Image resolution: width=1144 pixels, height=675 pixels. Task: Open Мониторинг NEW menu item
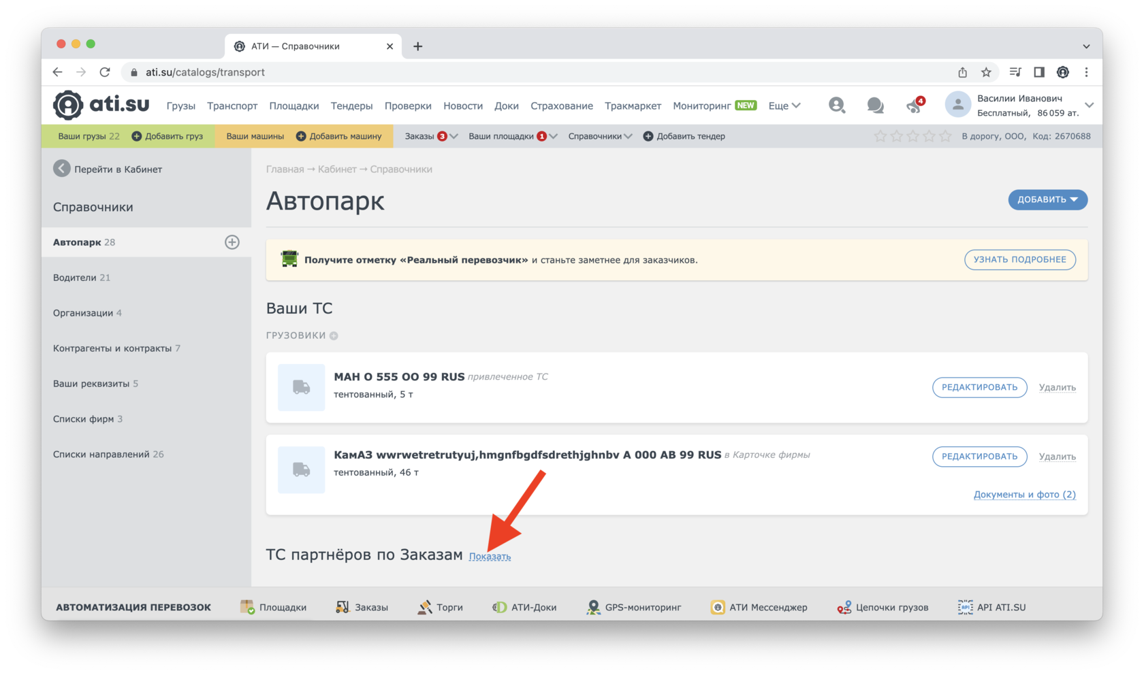[714, 105]
